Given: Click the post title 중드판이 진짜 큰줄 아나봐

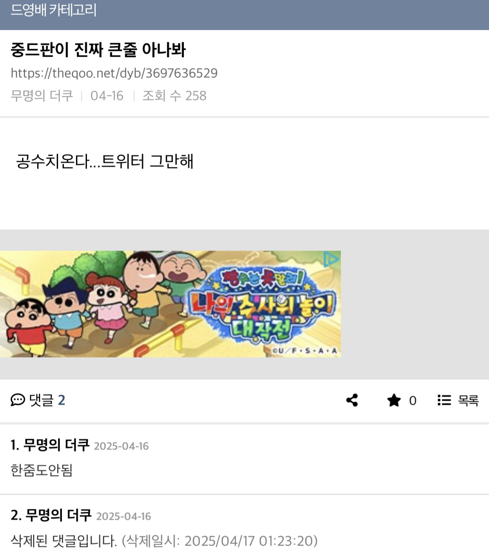Looking at the screenshot, I should [98, 50].
